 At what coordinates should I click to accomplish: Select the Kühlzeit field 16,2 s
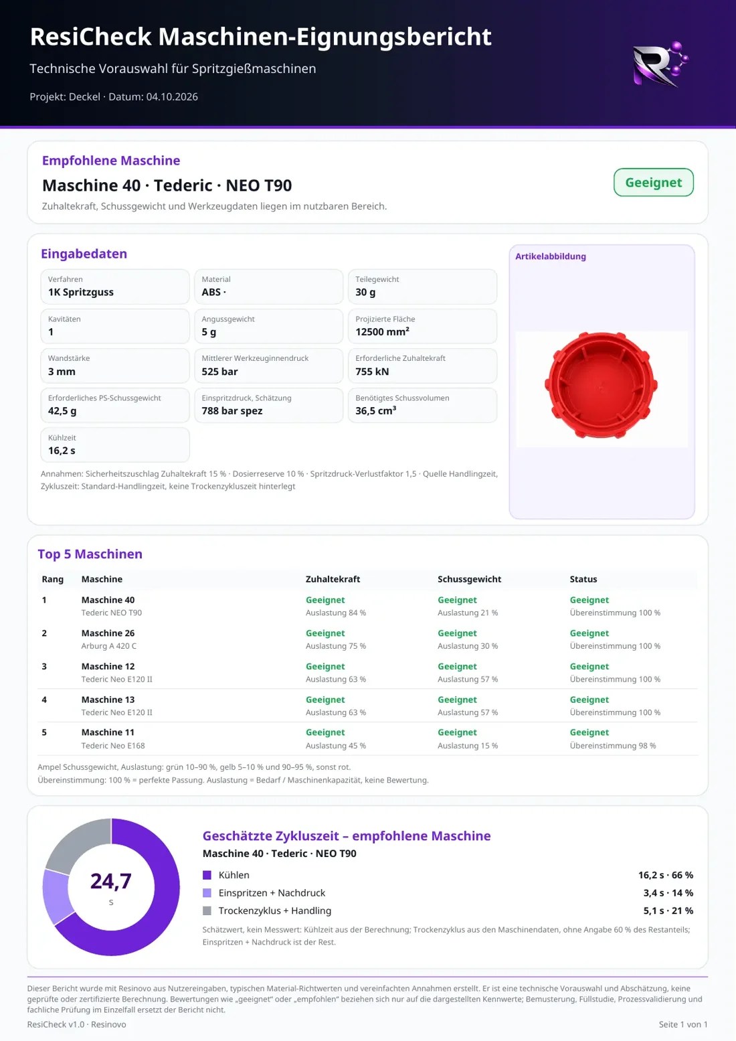coord(115,445)
